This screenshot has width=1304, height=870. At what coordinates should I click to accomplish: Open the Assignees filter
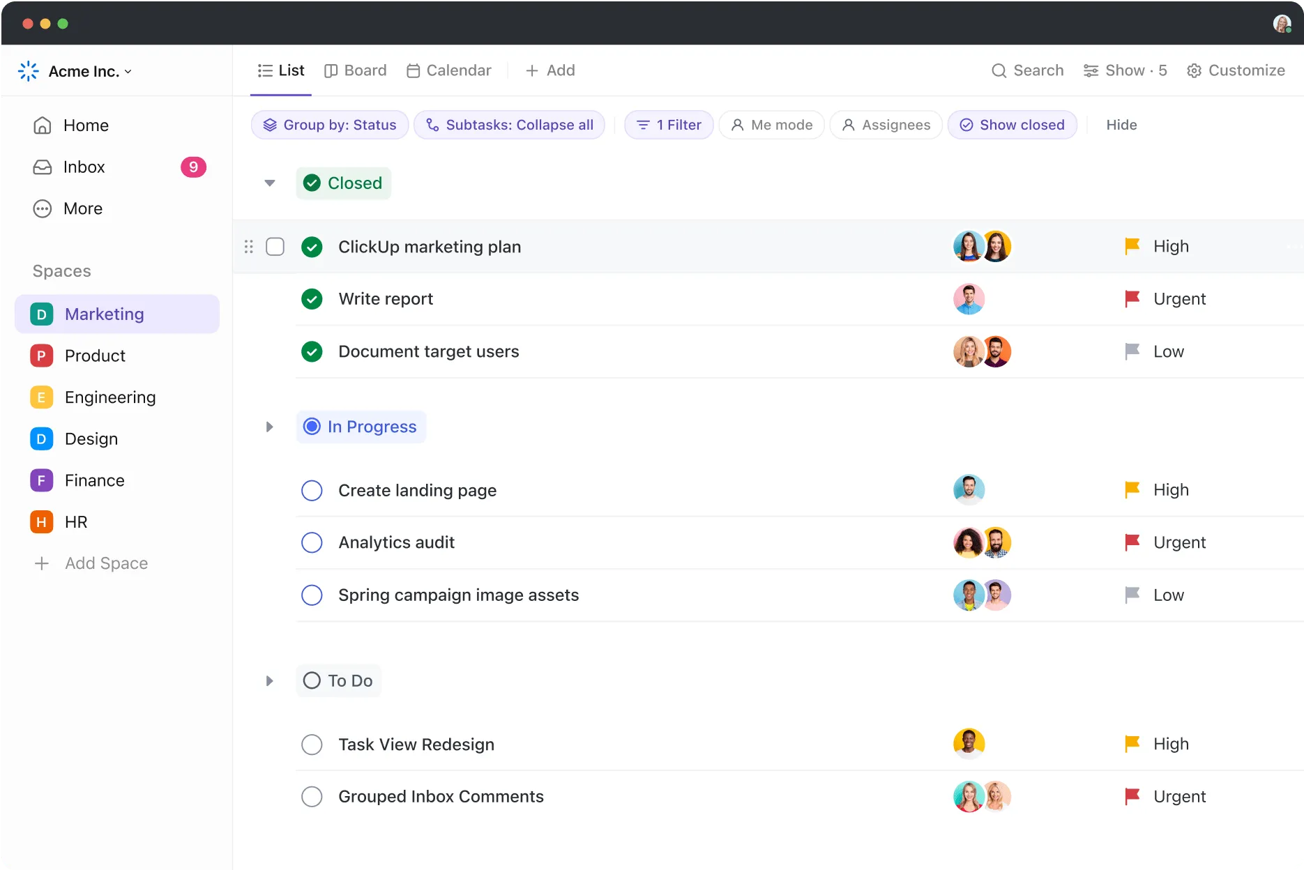tap(886, 125)
